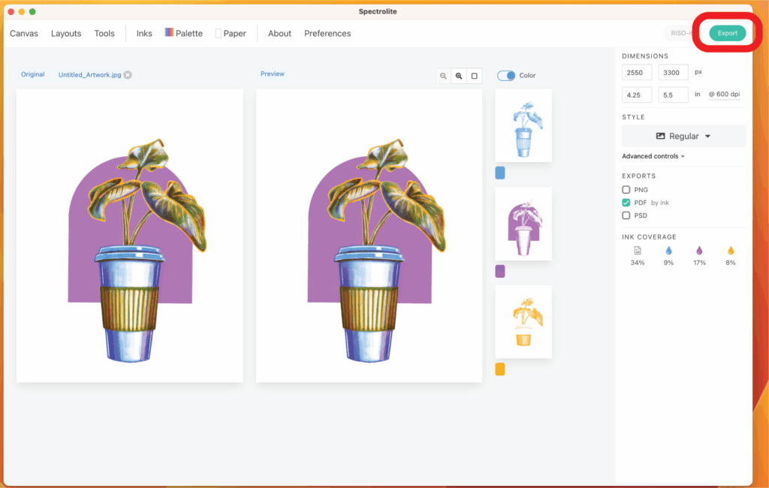
Task: Click the purple ink droplet coverage icon
Action: coord(699,251)
